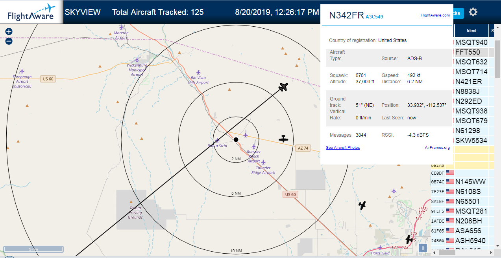Click the US 60 highway label near Forepaugh
This screenshot has height=258, width=501.
pos(47,79)
